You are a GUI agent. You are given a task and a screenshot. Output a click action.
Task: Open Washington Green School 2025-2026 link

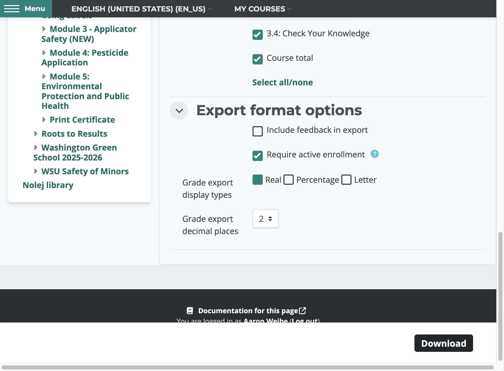(x=75, y=153)
